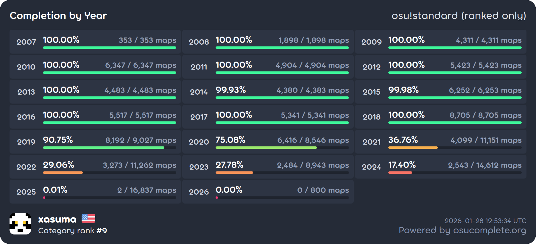
Task: Click the Completion by Year heading
Action: coord(58,15)
